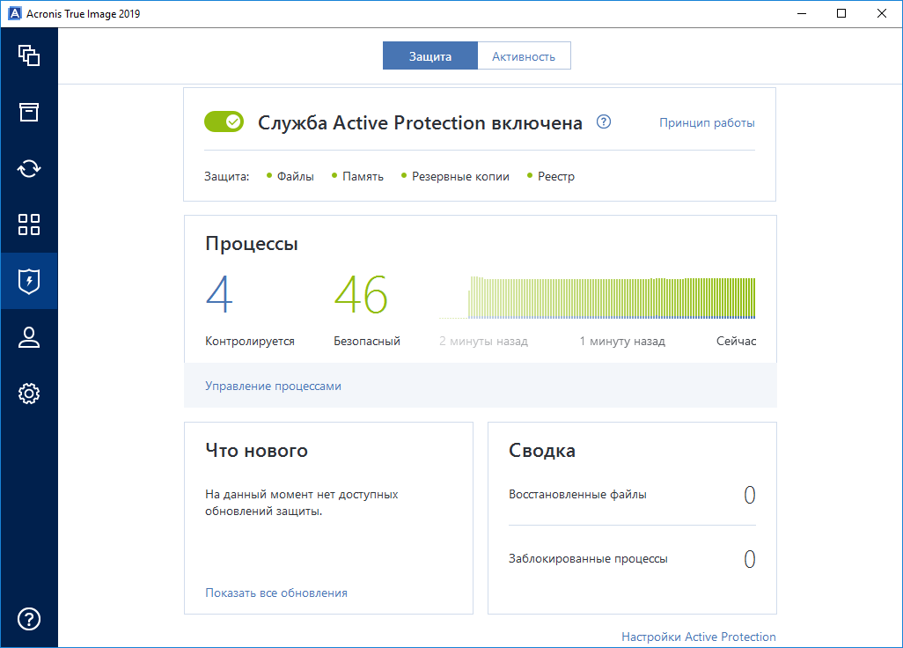Click the Восстановленные файлы row

coord(632,495)
